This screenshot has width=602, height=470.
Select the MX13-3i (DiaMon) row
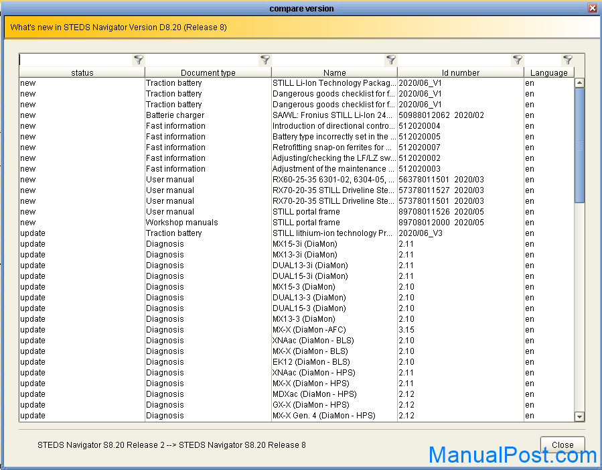coord(297,255)
